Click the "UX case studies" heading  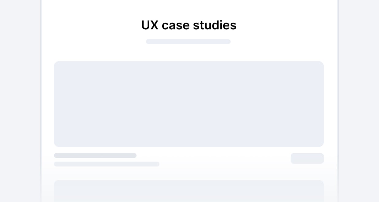(x=189, y=25)
